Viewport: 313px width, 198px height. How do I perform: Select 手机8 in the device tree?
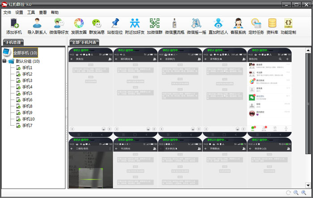click(27, 106)
